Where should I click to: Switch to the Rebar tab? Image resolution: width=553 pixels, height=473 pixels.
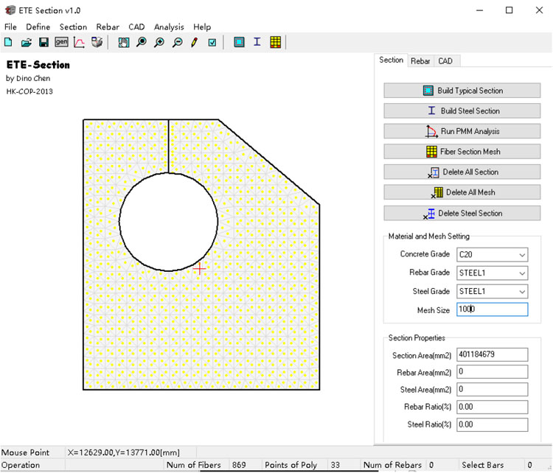[x=420, y=61]
